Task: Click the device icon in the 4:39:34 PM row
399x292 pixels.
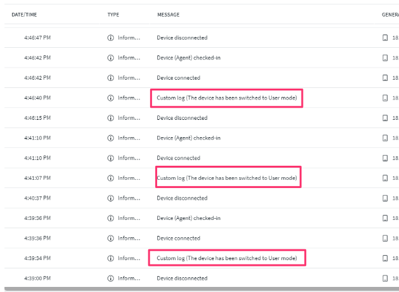Action: coord(385,258)
